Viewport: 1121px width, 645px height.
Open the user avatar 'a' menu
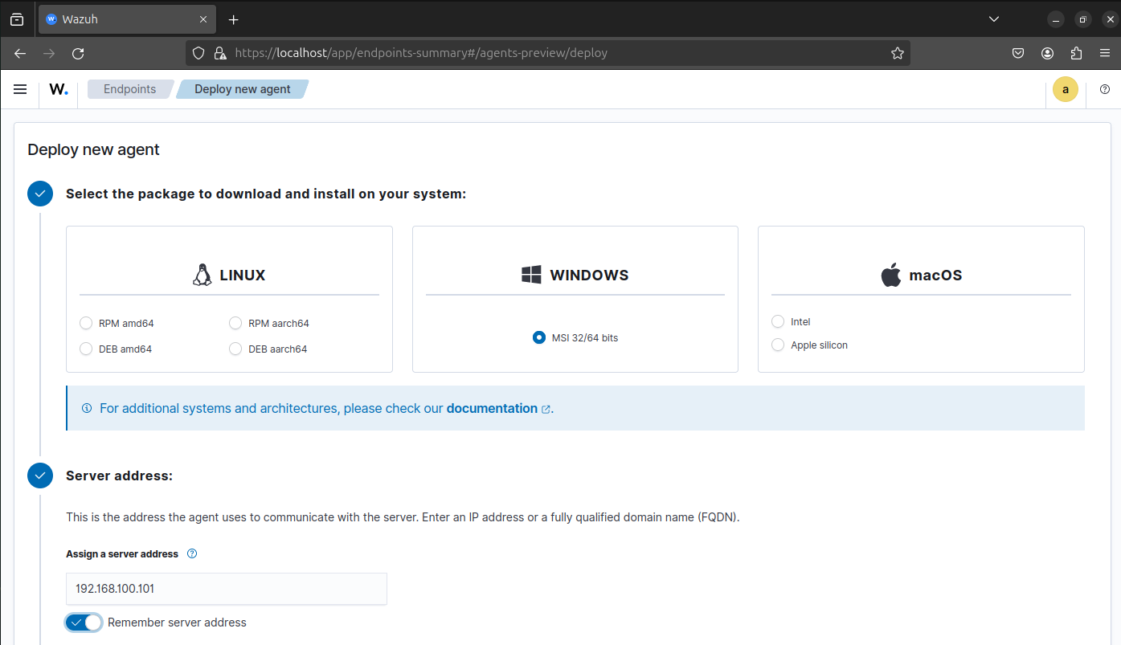1066,89
